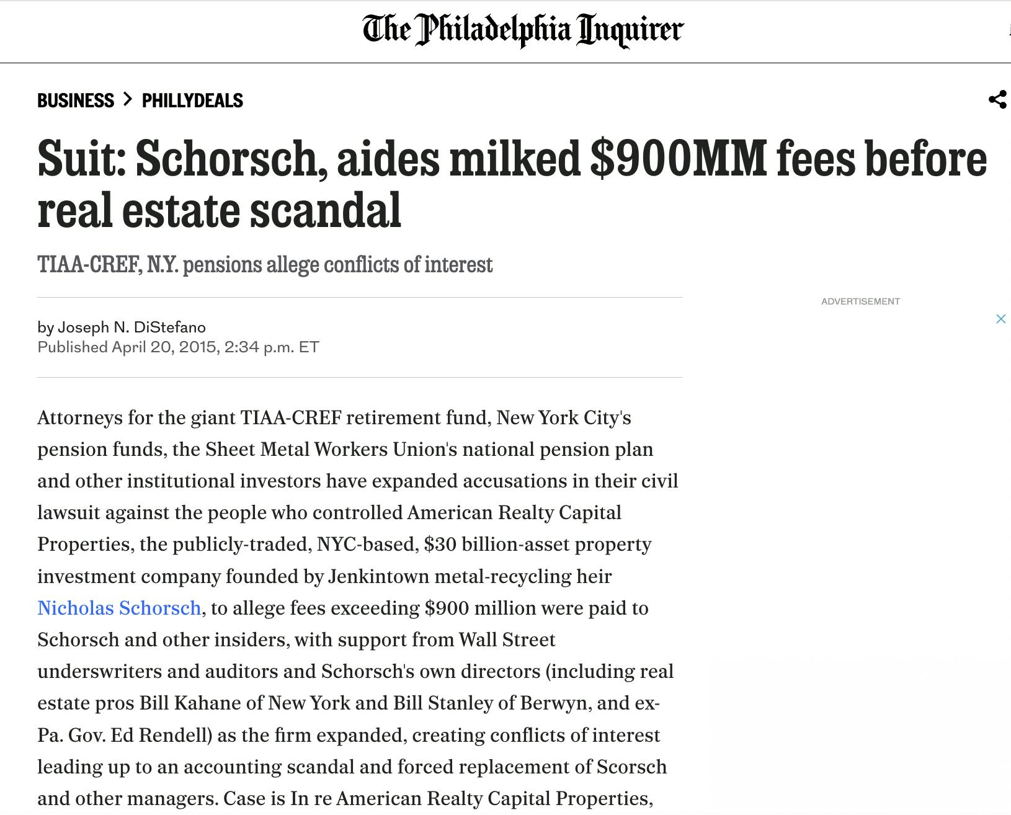Screen dimensions: 1011x815
Task: Click author name Joseph N. DiStefano
Action: coord(131,327)
